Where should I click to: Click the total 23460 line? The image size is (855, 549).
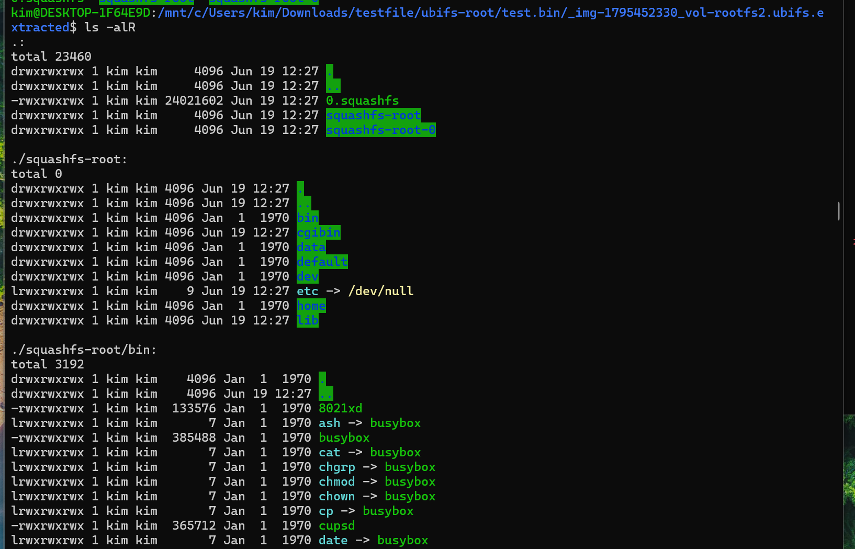click(x=51, y=57)
